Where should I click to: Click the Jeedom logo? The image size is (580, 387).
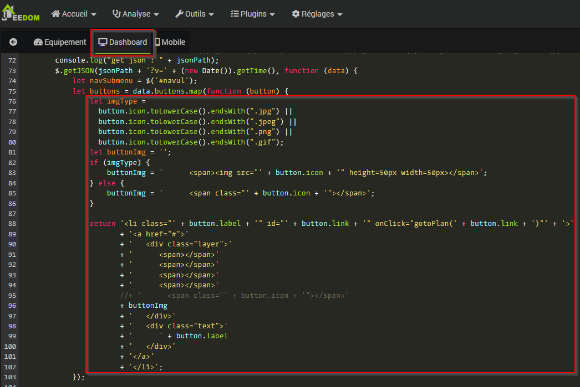(x=21, y=13)
